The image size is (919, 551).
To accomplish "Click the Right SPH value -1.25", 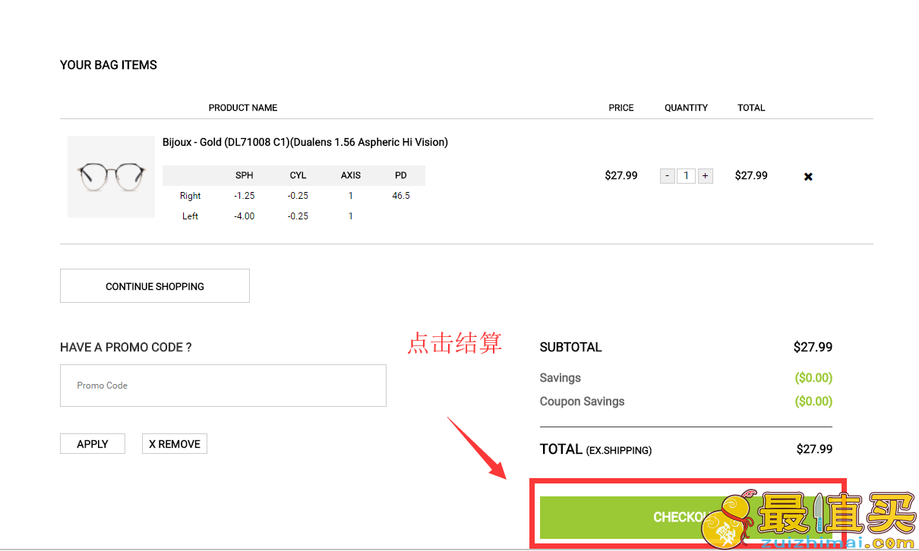I will tap(245, 196).
